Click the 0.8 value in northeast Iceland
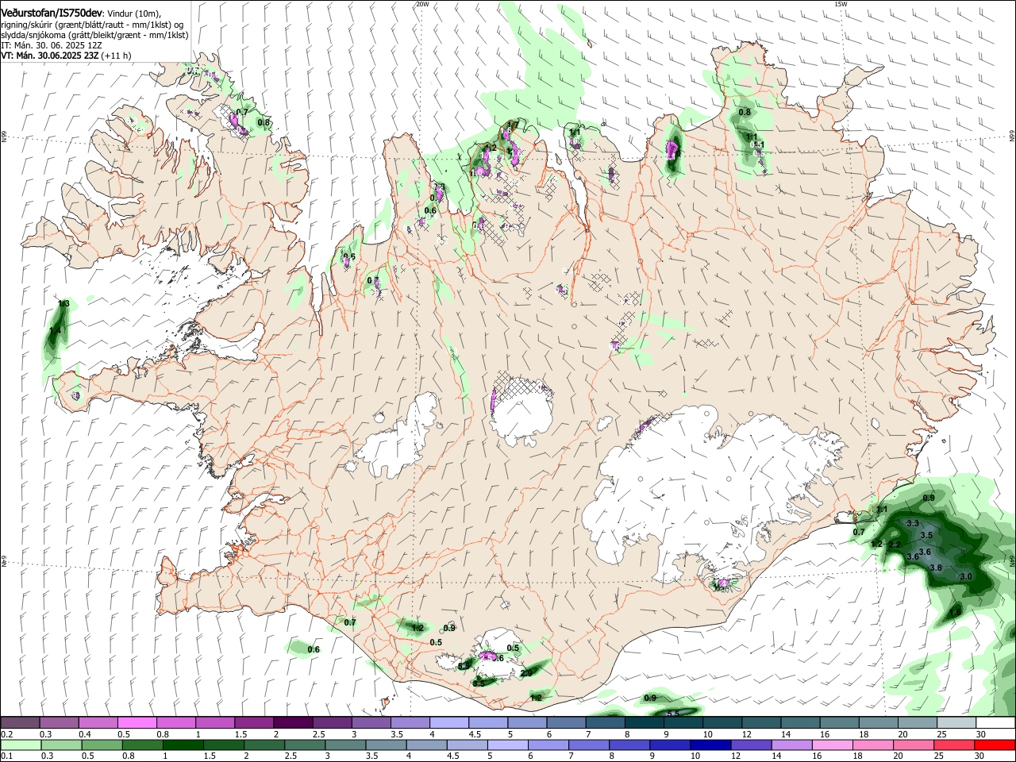This screenshot has width=1016, height=762. [x=745, y=112]
